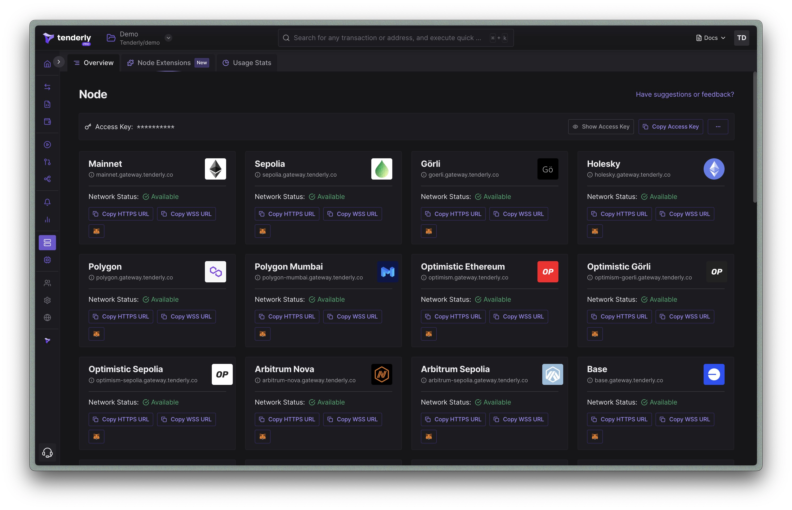Viewport: 792px width, 510px height.
Task: Open Settings gear sidebar icon
Action: click(x=47, y=300)
